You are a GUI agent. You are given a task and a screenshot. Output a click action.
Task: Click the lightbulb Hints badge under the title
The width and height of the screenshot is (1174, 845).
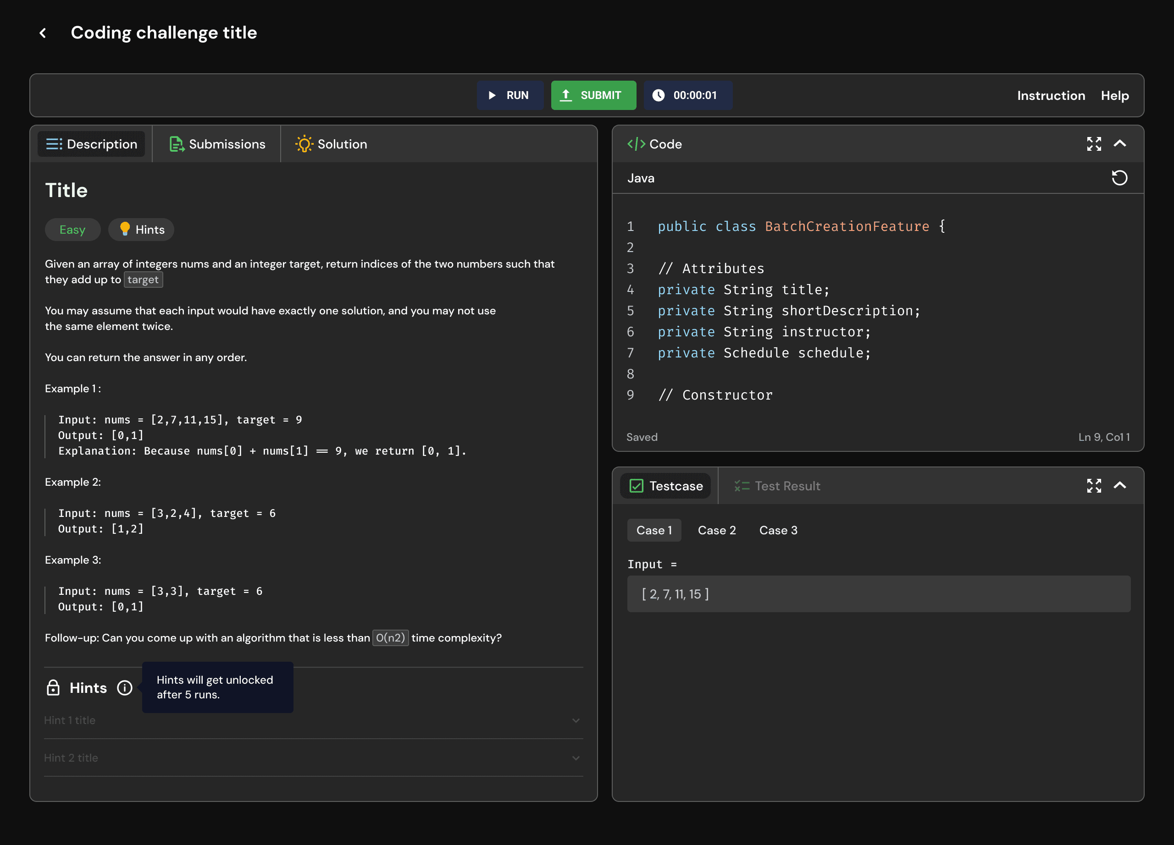point(140,230)
